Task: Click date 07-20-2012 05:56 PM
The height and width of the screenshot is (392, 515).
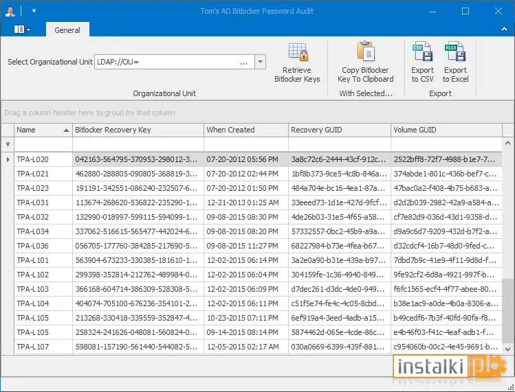Action: coord(246,159)
